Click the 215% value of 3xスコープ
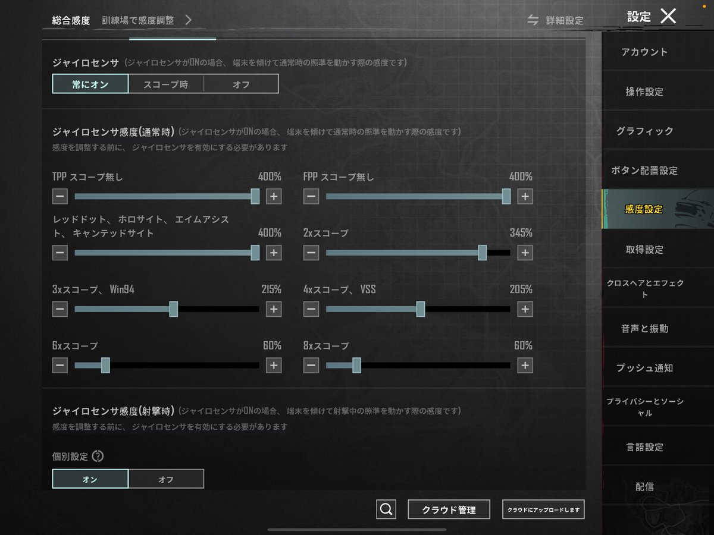Image resolution: width=714 pixels, height=535 pixels. point(271,289)
